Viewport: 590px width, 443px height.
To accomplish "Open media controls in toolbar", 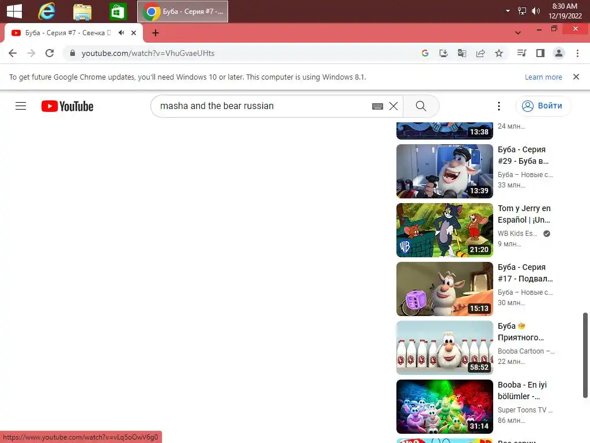I will coord(521,53).
